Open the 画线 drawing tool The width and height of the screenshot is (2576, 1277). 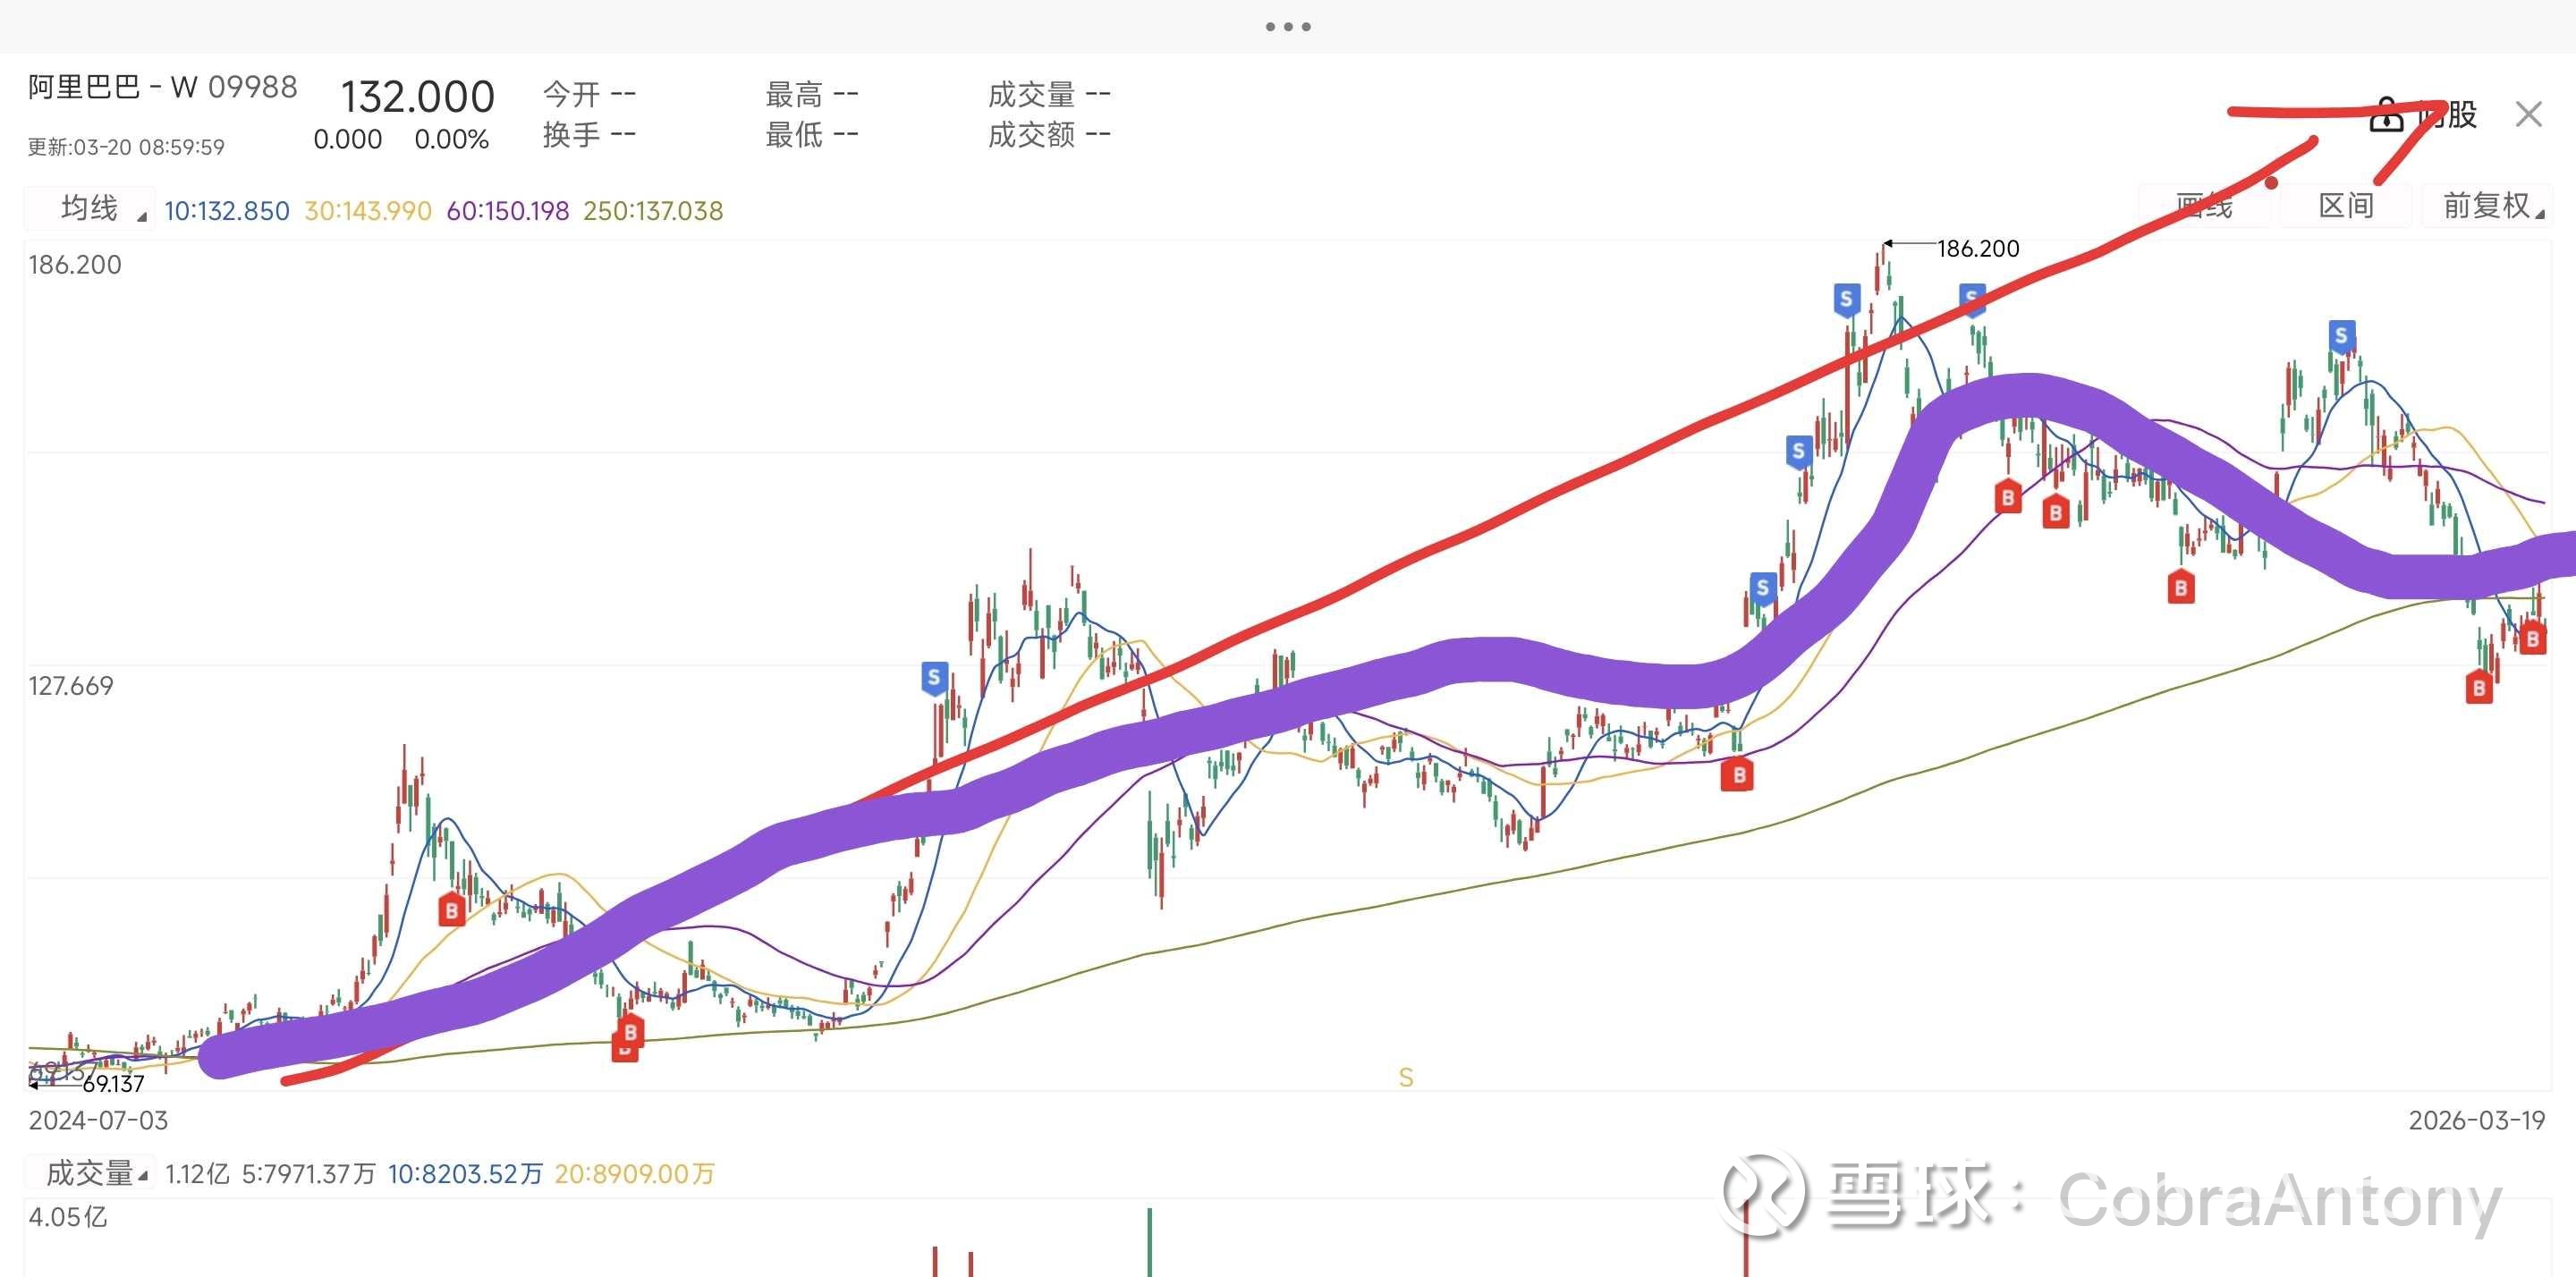tap(2204, 206)
